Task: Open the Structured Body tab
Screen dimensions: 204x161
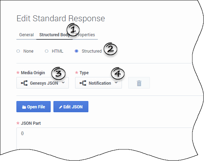Action: pyautogui.click(x=54, y=35)
